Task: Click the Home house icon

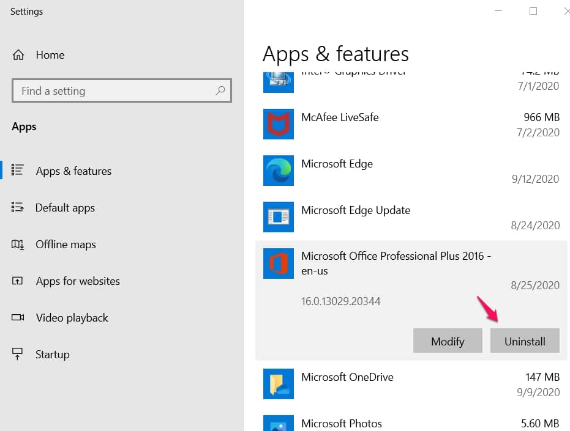Action: coord(18,55)
